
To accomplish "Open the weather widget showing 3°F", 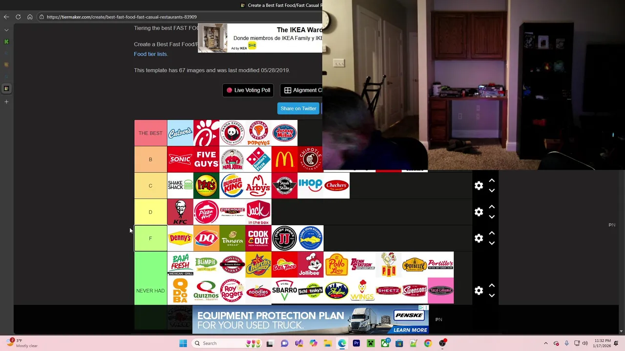I will coord(22,343).
